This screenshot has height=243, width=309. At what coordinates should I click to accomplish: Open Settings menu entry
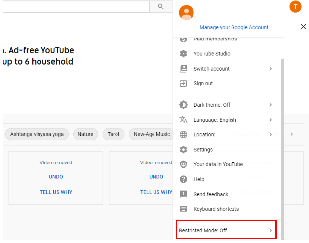point(227,150)
